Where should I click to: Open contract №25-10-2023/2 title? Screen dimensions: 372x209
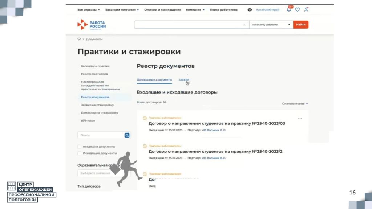coord(215,151)
